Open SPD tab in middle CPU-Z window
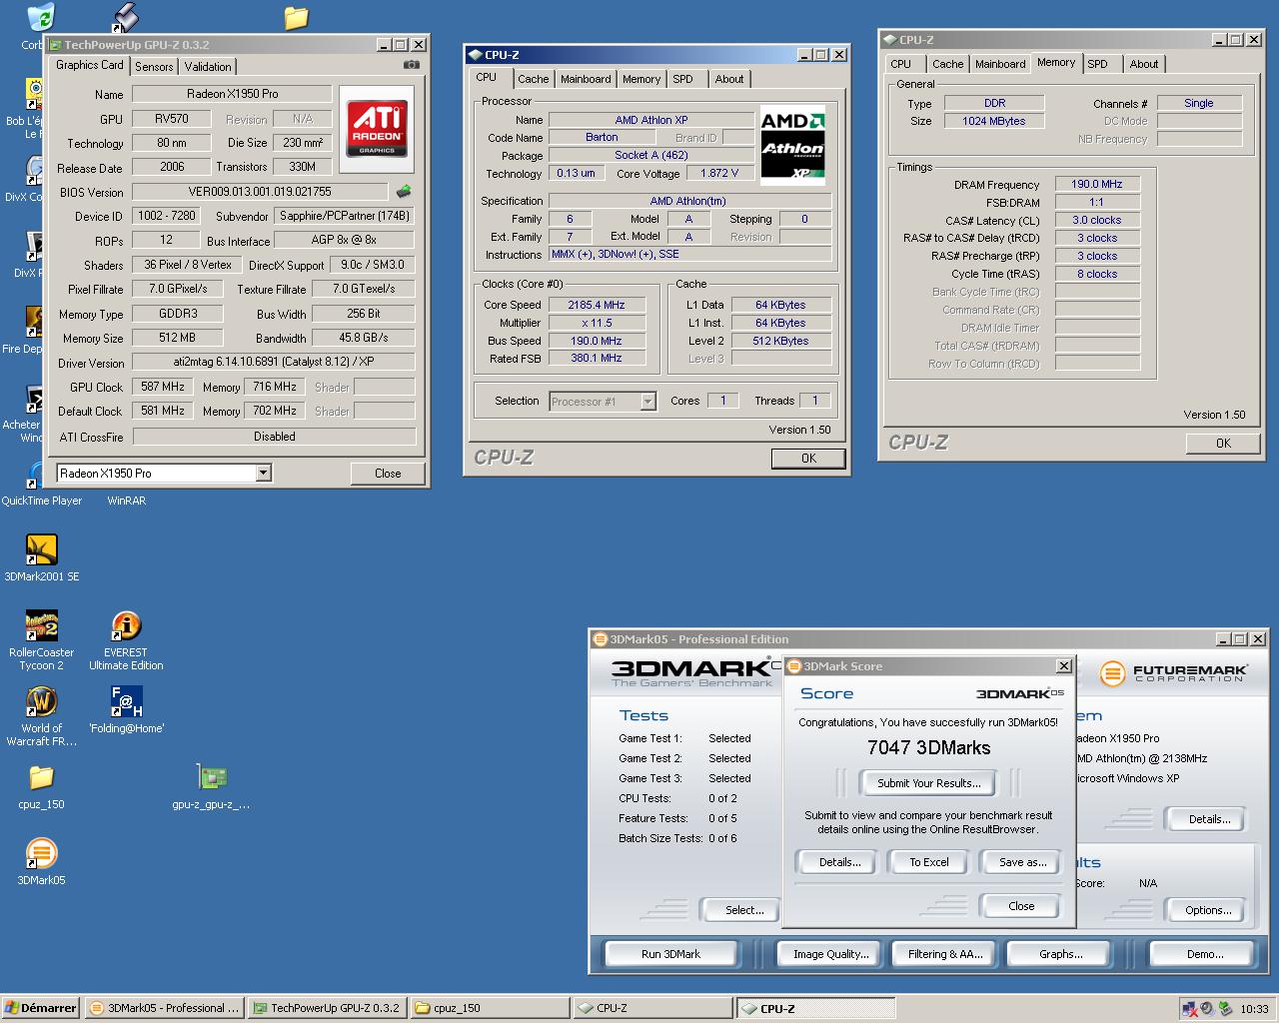 click(x=682, y=79)
